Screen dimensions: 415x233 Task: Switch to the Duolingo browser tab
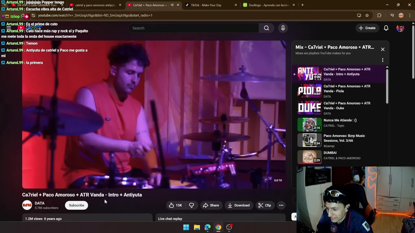coord(269,5)
